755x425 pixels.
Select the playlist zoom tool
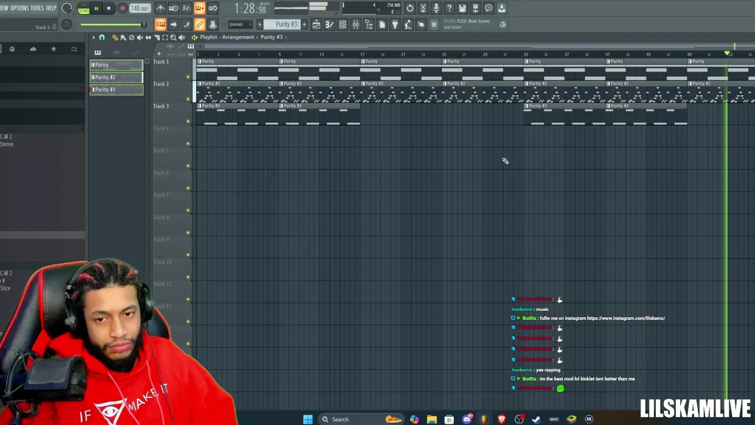173,37
